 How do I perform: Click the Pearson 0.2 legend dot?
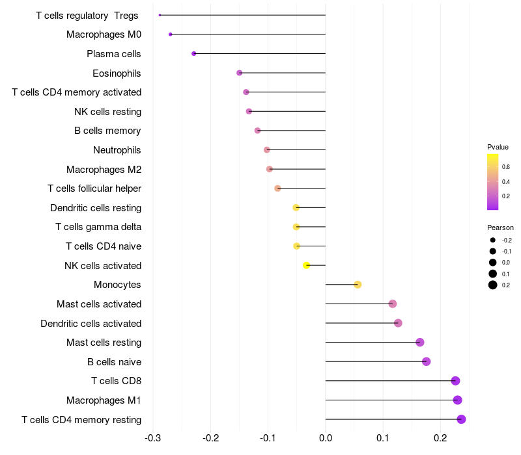click(x=493, y=285)
